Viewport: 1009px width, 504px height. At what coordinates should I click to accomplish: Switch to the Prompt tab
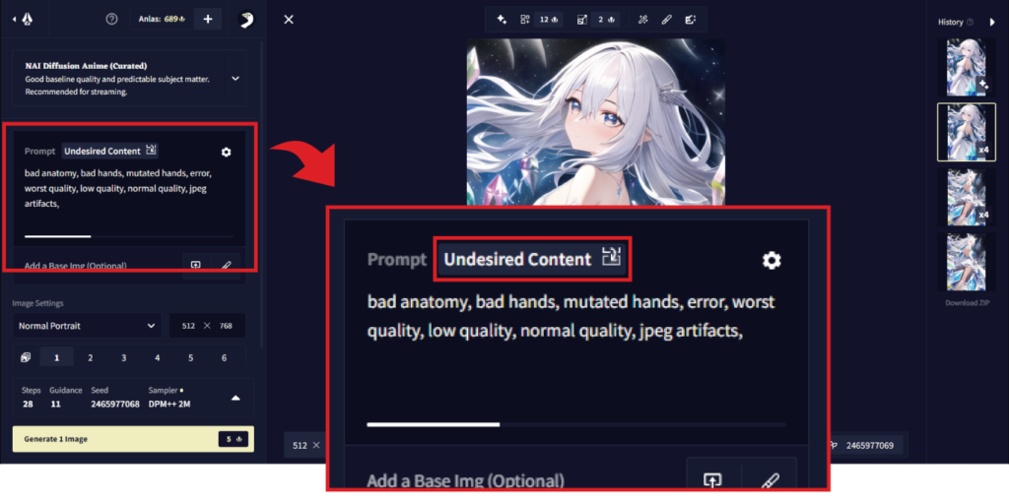[x=39, y=151]
